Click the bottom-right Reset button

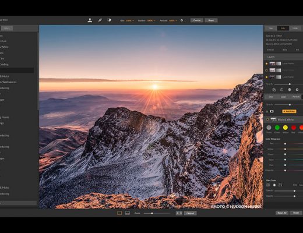pos(296,213)
